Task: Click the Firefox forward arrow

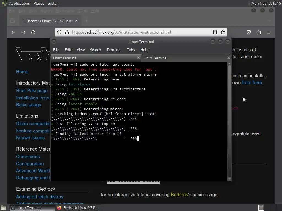Action: [x=23, y=32]
